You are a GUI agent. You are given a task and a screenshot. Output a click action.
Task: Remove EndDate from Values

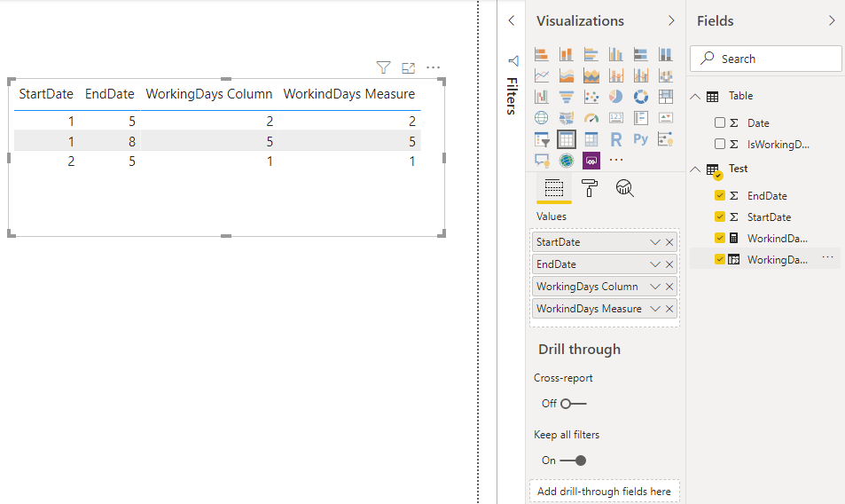coord(669,264)
